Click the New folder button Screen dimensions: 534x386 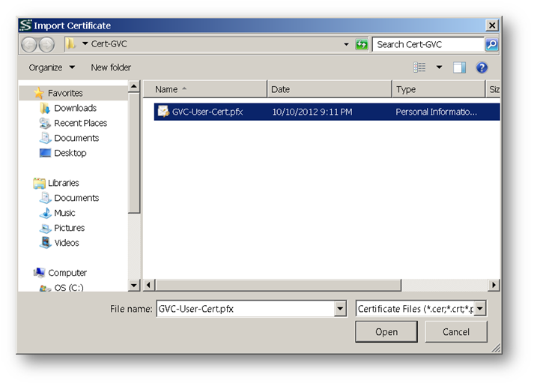tap(111, 67)
